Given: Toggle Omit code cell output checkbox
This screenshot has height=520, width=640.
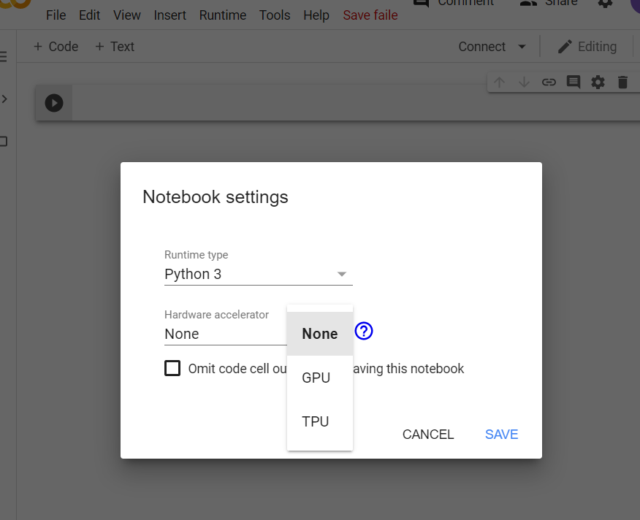Looking at the screenshot, I should point(172,368).
